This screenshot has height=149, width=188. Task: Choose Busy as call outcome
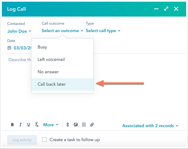(42, 47)
